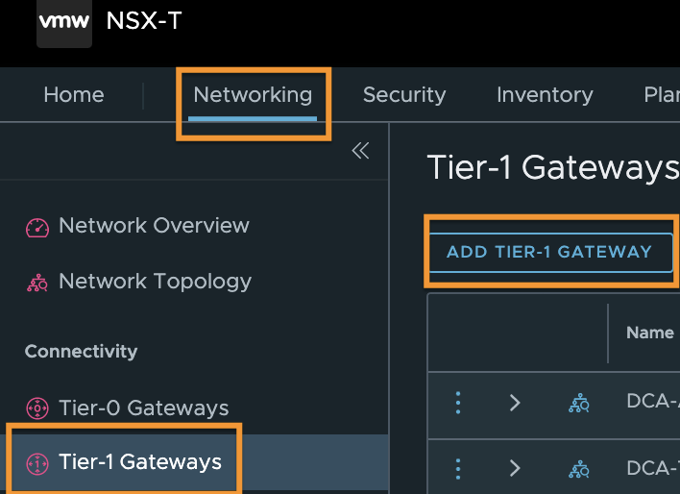Collapse the sidebar with double-chevron icon

360,151
